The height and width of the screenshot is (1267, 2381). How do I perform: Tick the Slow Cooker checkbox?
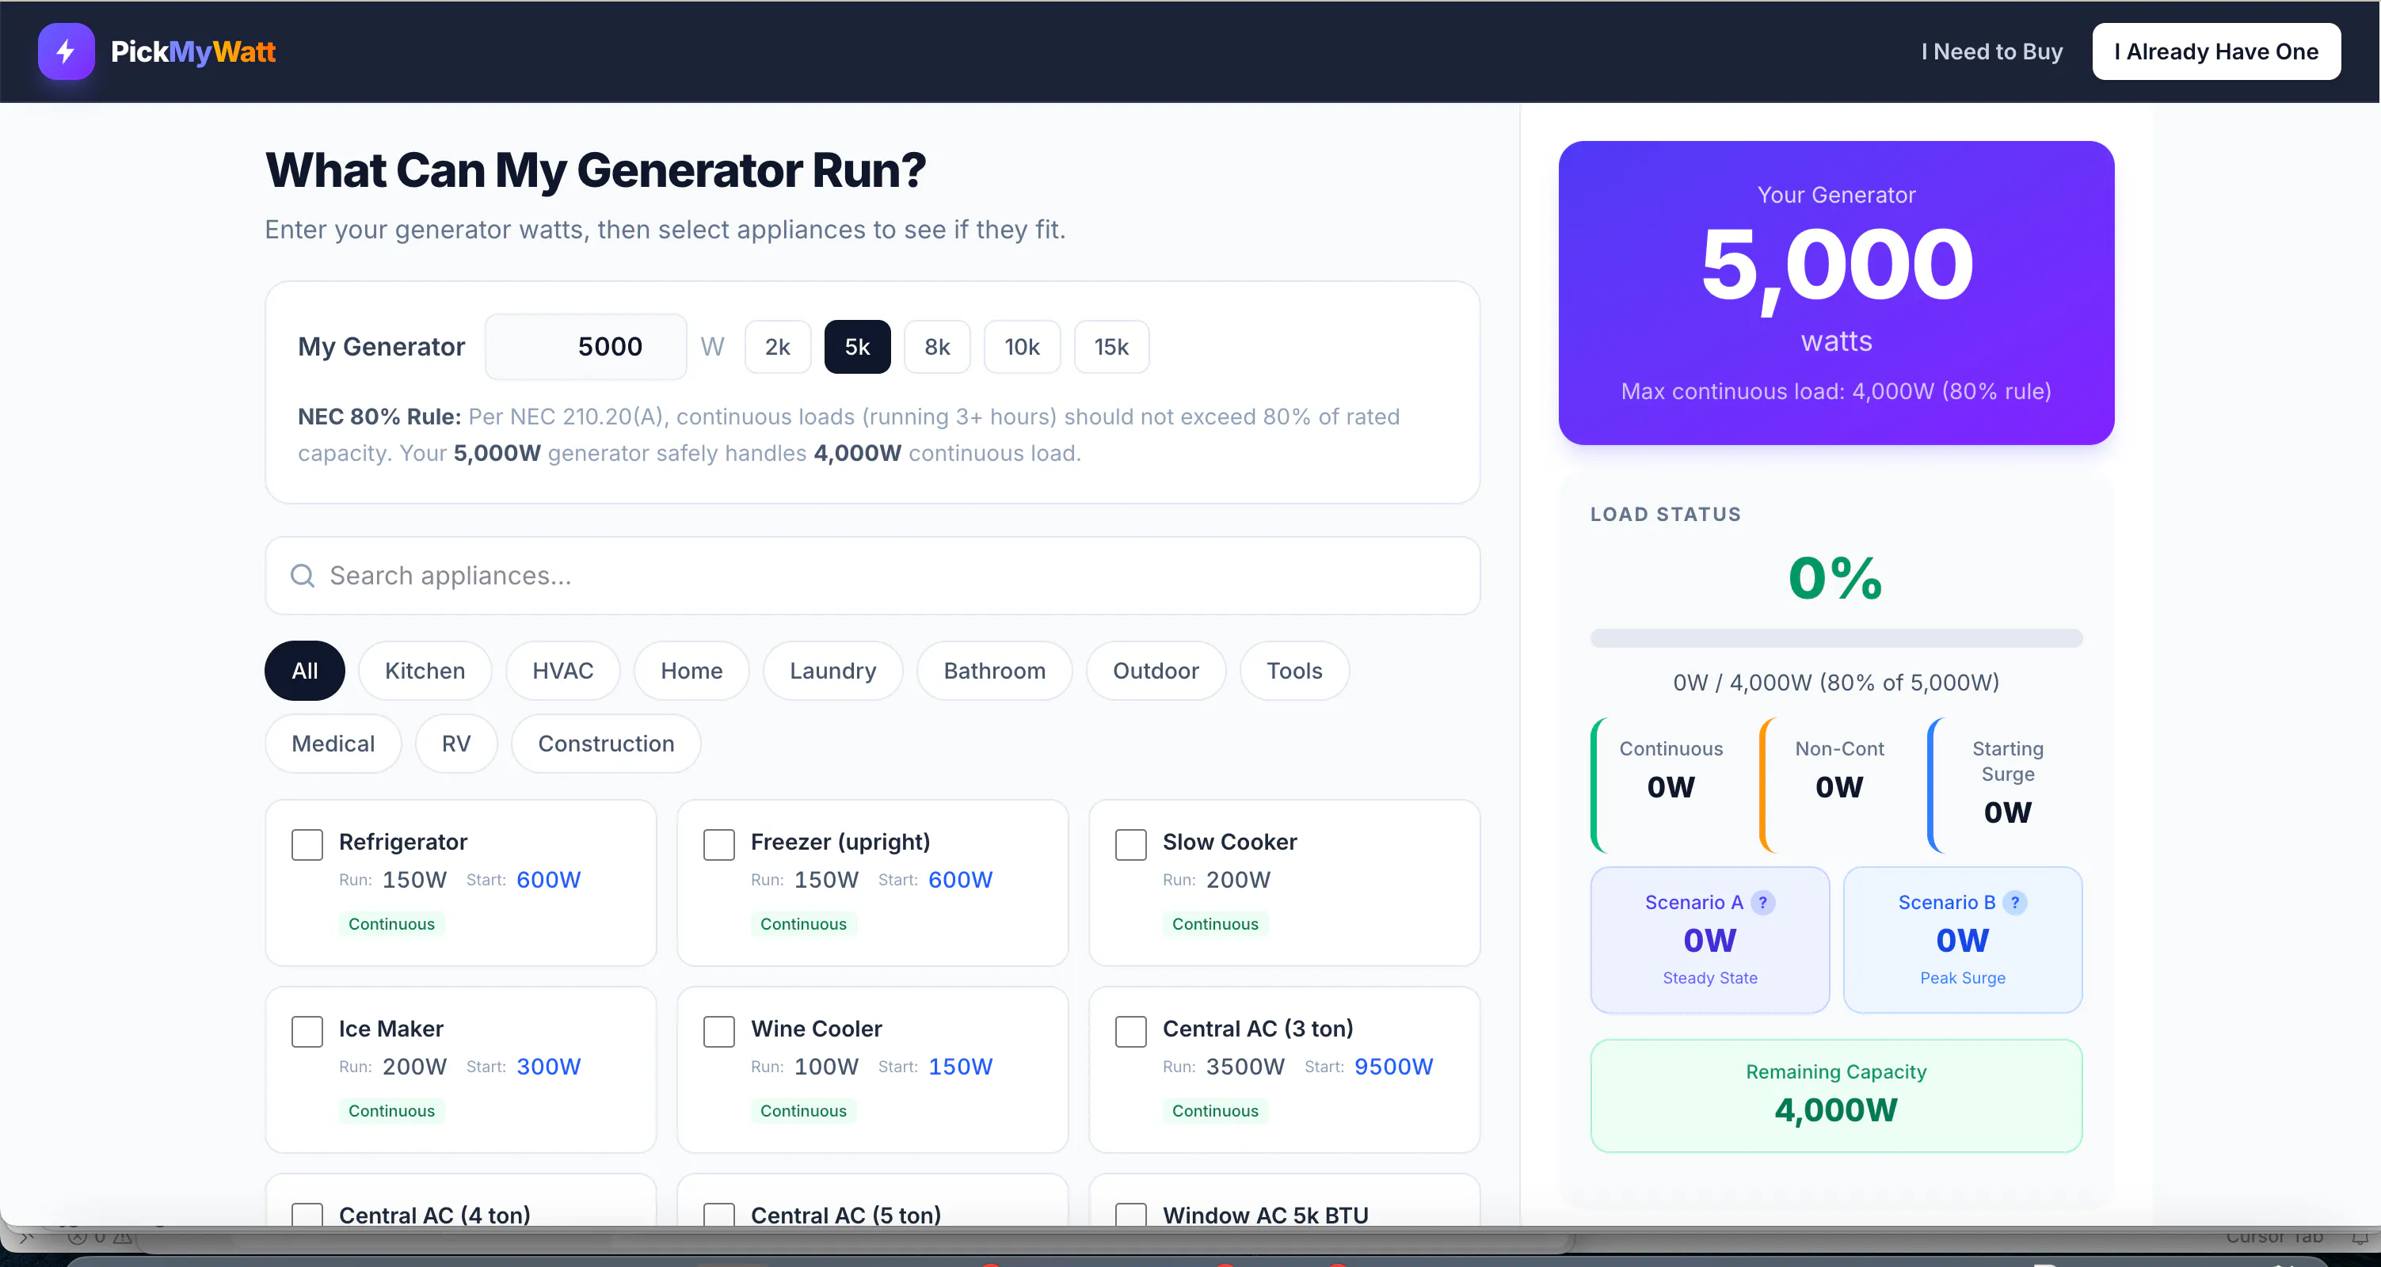pos(1130,843)
